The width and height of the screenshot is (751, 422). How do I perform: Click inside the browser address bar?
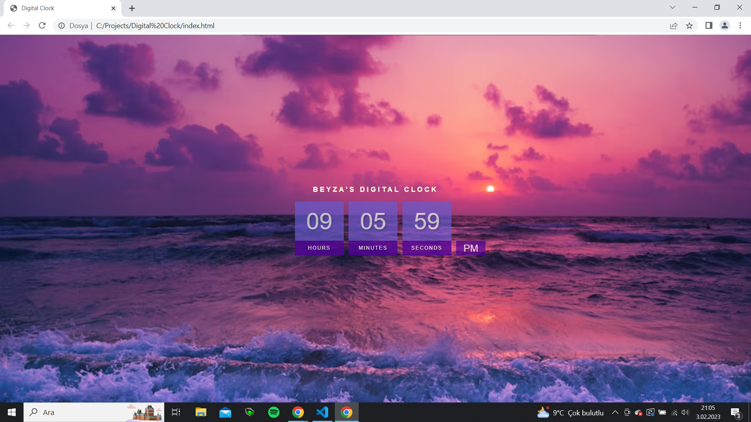(x=274, y=26)
